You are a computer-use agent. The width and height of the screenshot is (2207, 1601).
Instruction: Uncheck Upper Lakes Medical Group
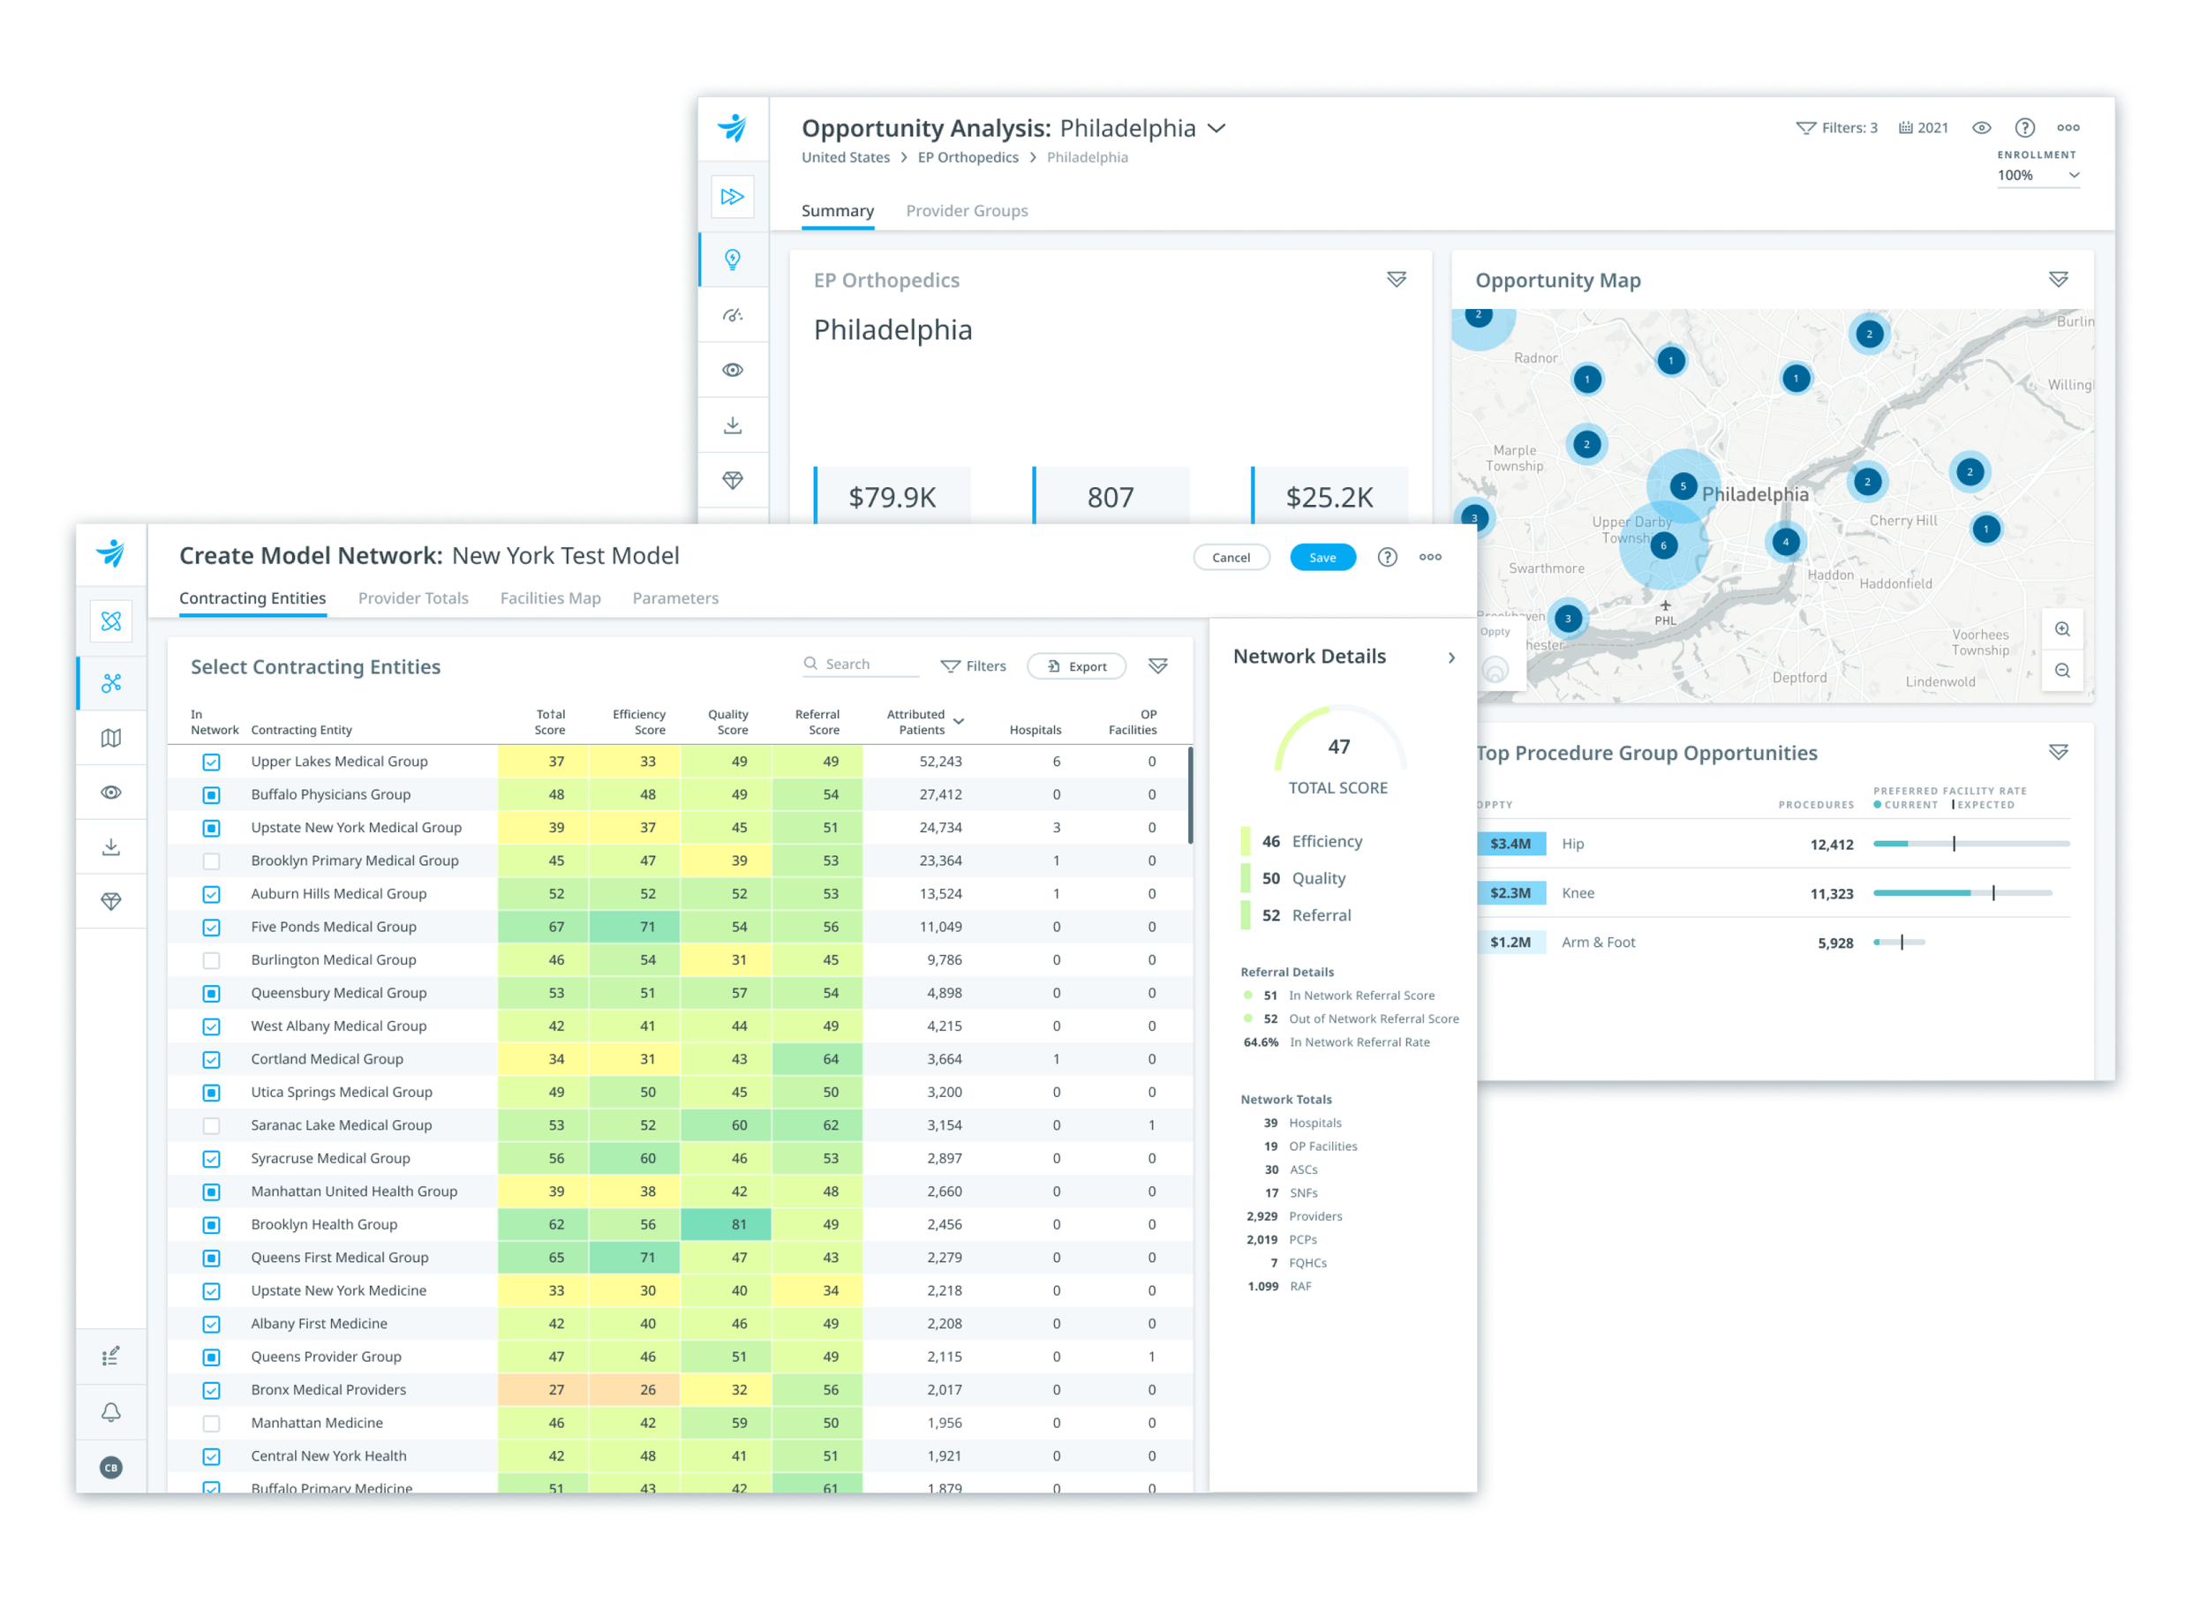point(211,762)
